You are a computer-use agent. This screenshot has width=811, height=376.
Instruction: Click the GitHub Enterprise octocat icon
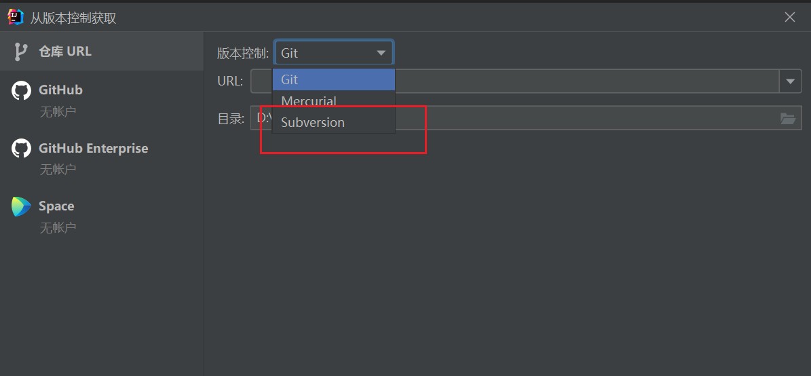[21, 149]
